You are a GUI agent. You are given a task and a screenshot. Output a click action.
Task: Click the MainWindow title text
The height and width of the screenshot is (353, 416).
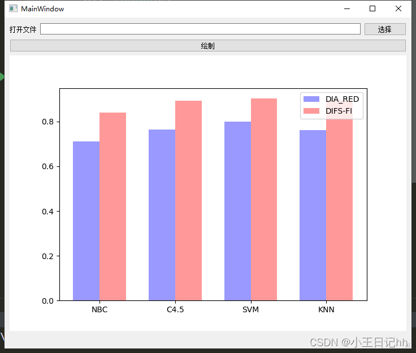(42, 8)
